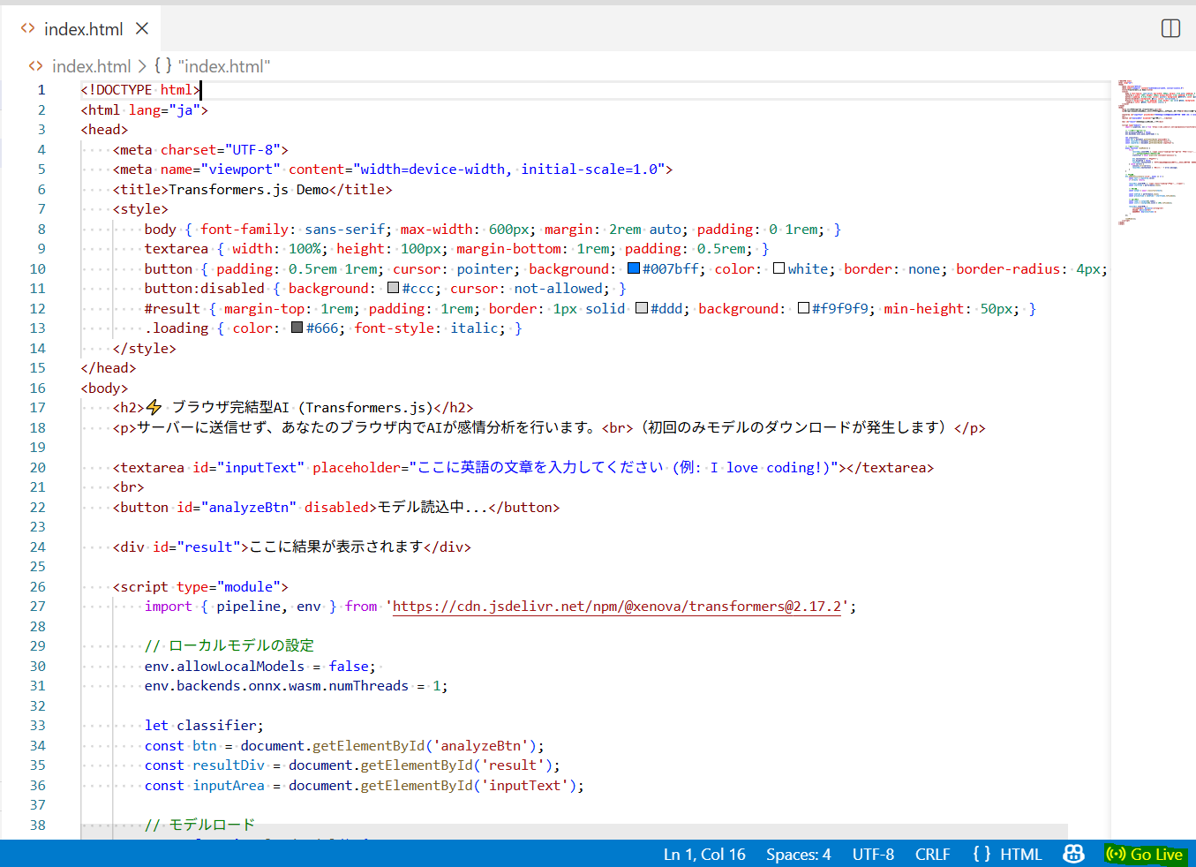Click the HTML file icon in breadcrumb
Image resolution: width=1196 pixels, height=867 pixels.
click(35, 66)
